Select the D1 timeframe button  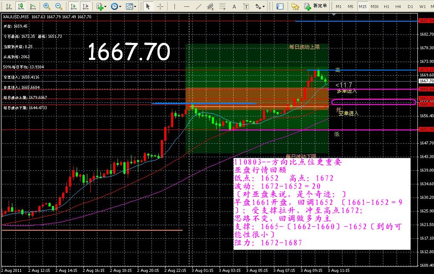point(410,6)
